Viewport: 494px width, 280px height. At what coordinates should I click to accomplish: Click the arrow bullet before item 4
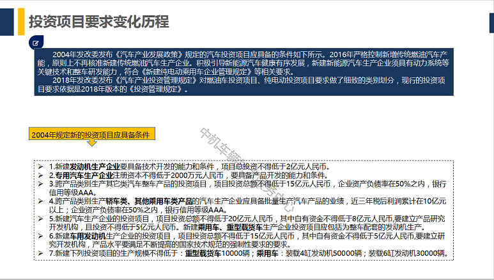[42, 201]
